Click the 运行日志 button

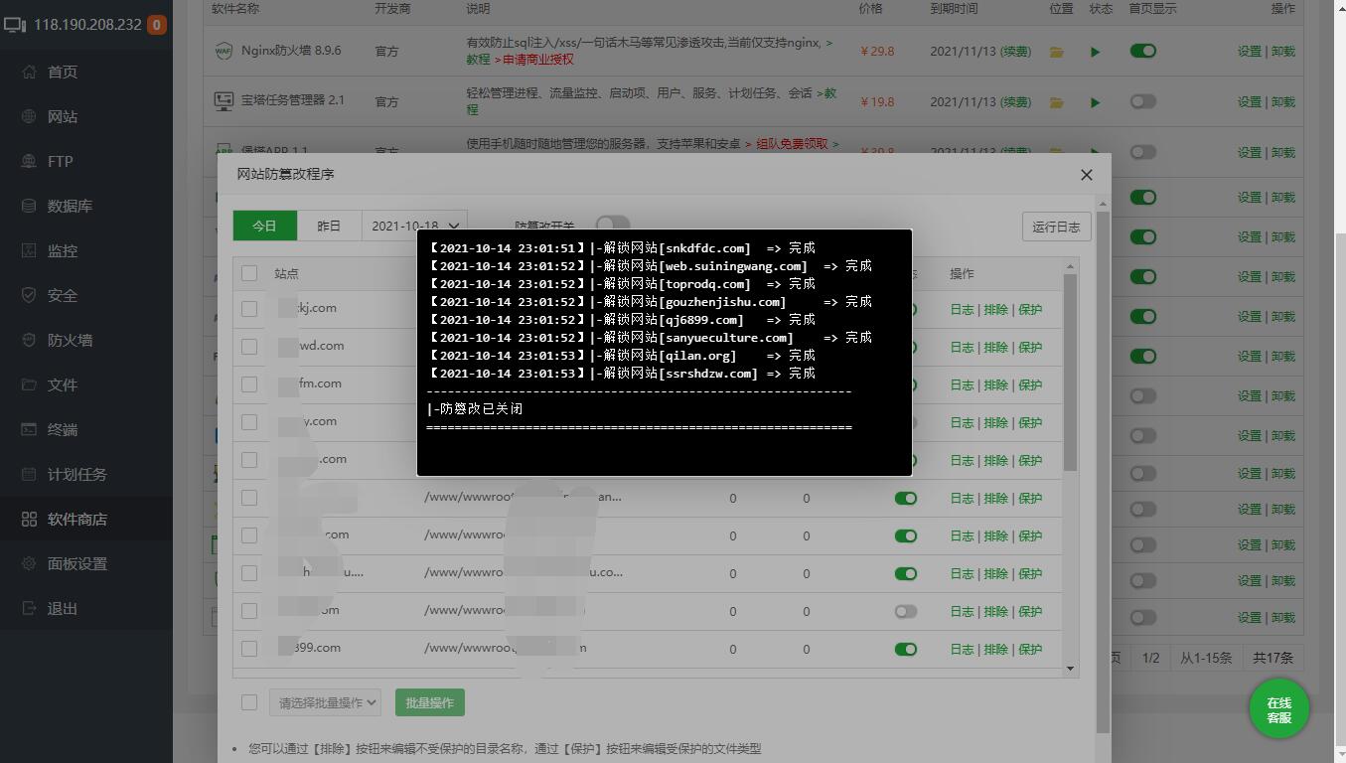click(x=1056, y=227)
